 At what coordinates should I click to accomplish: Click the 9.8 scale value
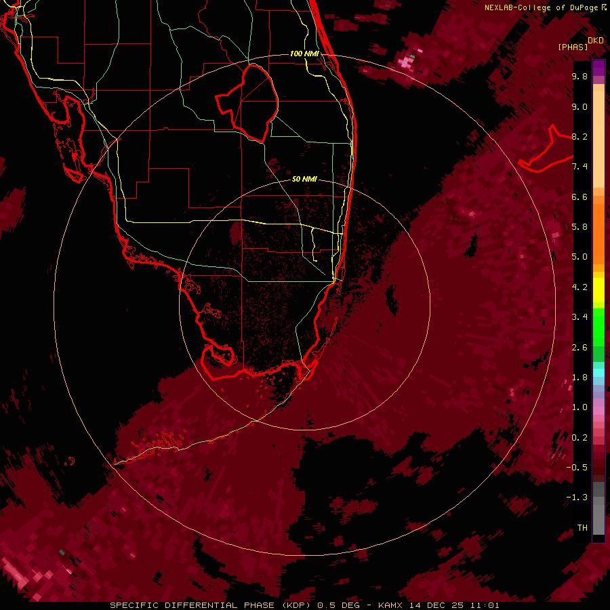579,76
